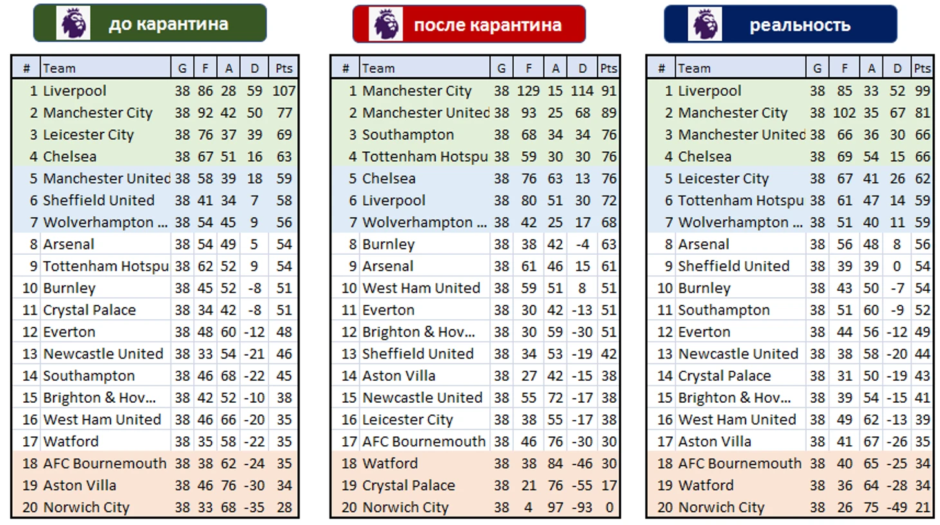940x525 pixels.
Task: Click Watford row in right table
Action: [790, 485]
